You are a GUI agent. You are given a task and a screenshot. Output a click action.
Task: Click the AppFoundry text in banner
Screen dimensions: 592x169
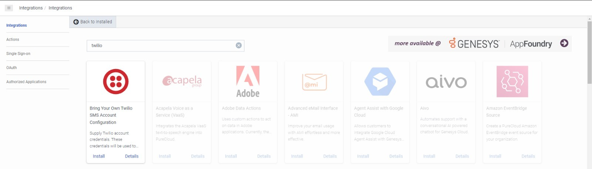[531, 44]
